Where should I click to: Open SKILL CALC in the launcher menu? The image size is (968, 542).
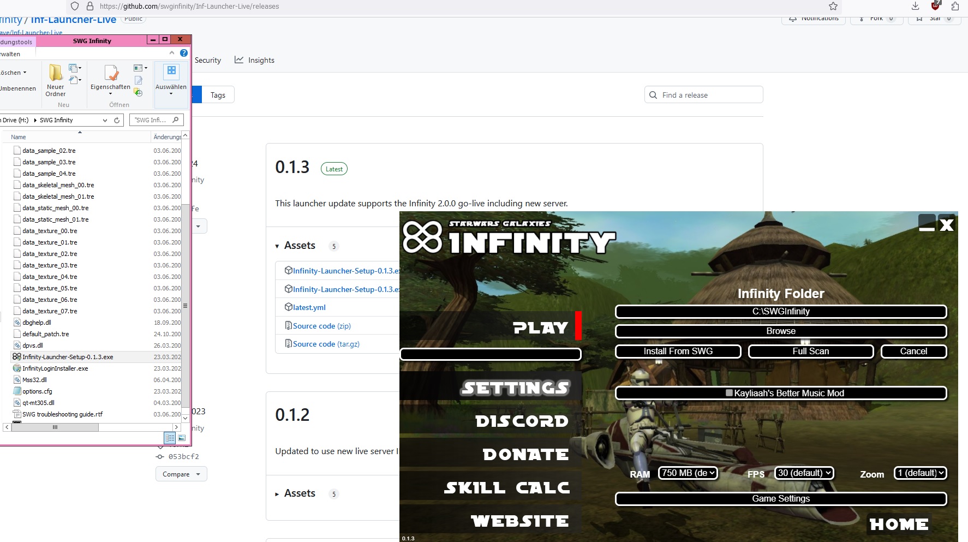(x=507, y=488)
